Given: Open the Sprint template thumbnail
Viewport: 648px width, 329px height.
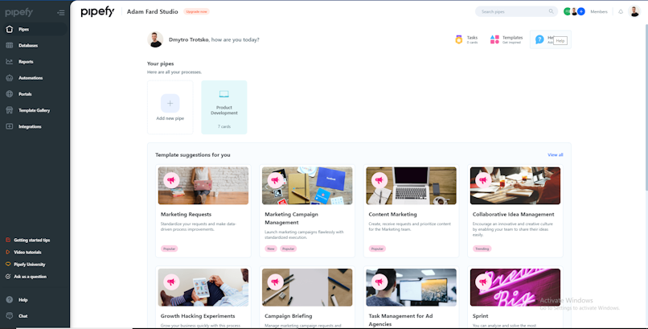Looking at the screenshot, I should (x=515, y=287).
